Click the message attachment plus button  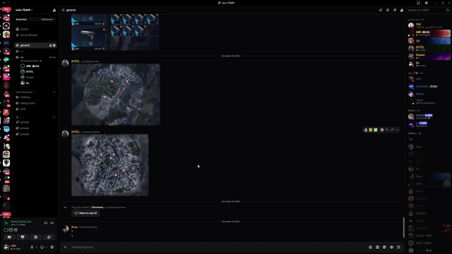pyautogui.click(x=65, y=247)
